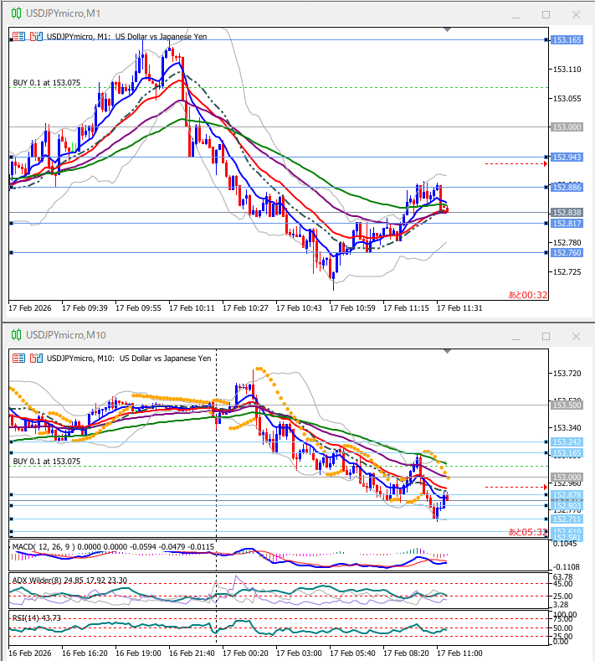Image resolution: width=595 pixels, height=661 pixels.
Task: Open Depth of Market icon on M1 chart
Action: [34, 36]
